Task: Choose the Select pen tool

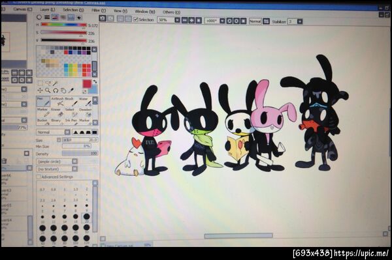Action: click(x=71, y=113)
